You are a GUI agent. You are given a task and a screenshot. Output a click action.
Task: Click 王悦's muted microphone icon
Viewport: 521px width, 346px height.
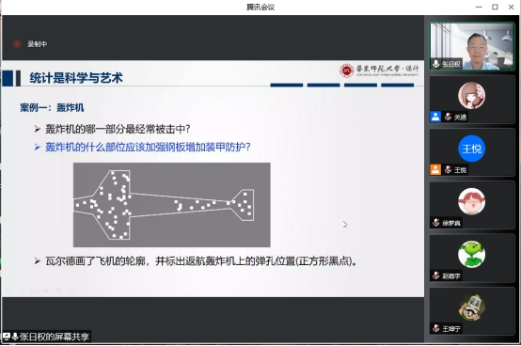[448, 169]
